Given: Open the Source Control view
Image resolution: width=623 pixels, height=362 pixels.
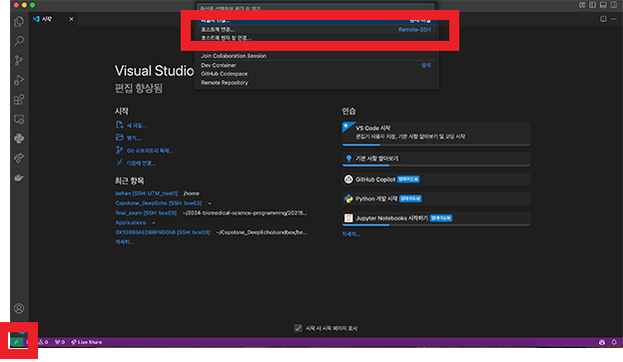Looking at the screenshot, I should pyautogui.click(x=19, y=60).
